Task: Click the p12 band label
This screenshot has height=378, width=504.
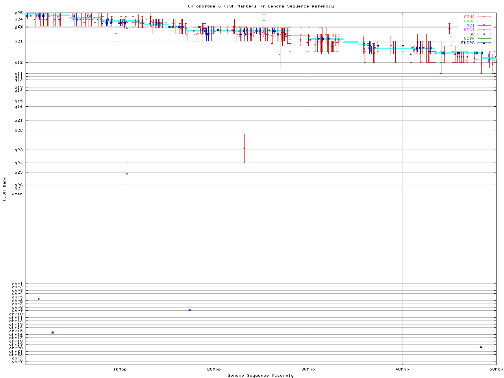Action: click(19, 63)
